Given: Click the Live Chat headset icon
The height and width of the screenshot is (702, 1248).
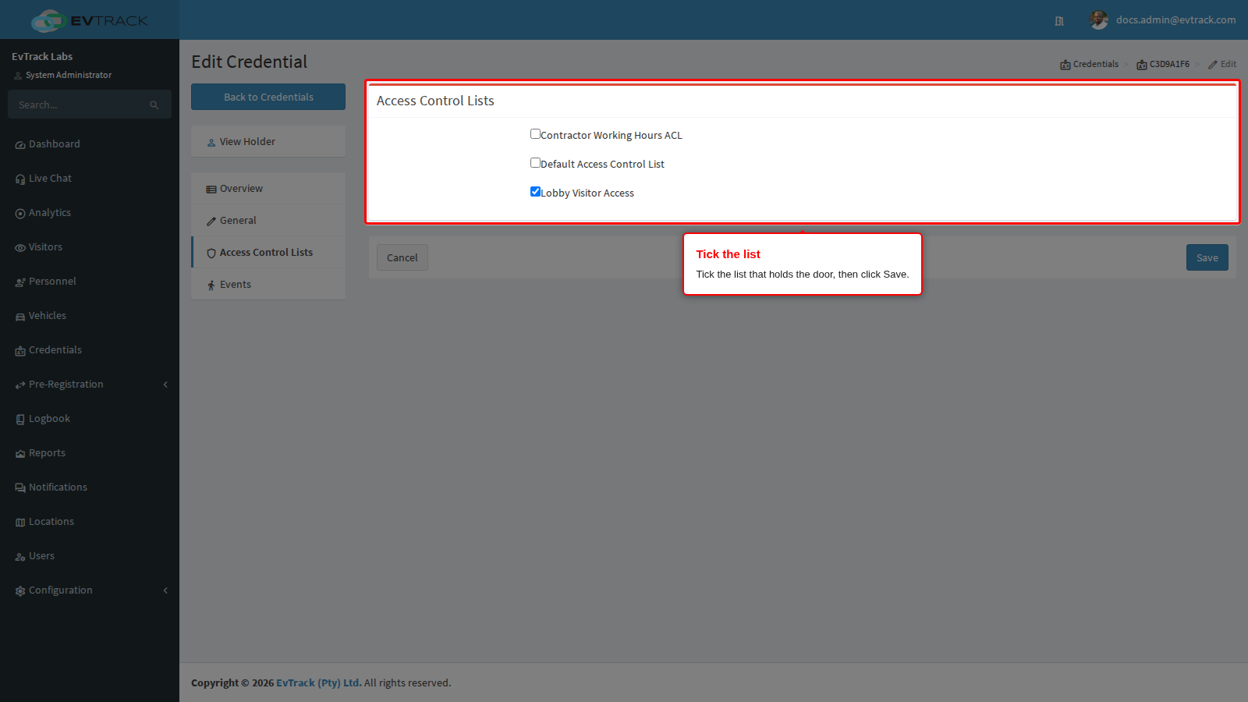Looking at the screenshot, I should (20, 179).
